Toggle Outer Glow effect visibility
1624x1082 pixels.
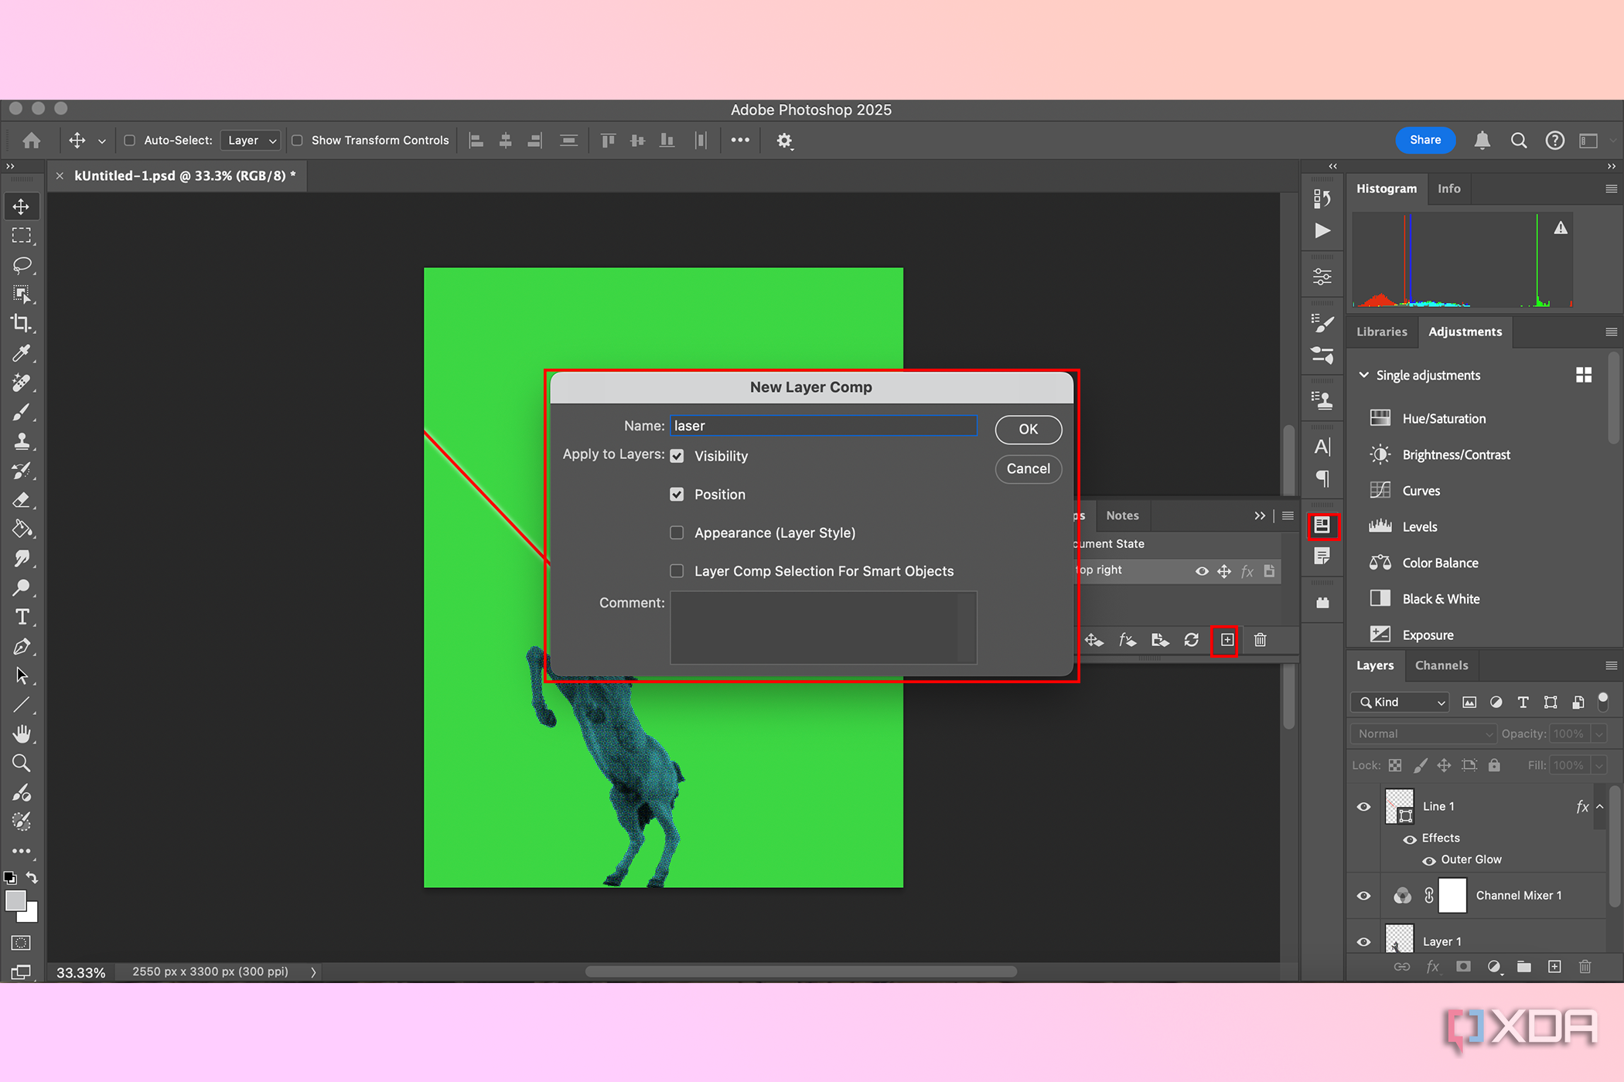(1429, 860)
